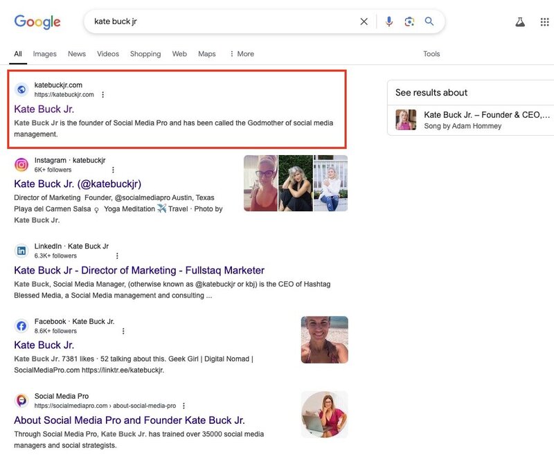Open 'About Social Media Pro and Founder' link

point(129,420)
